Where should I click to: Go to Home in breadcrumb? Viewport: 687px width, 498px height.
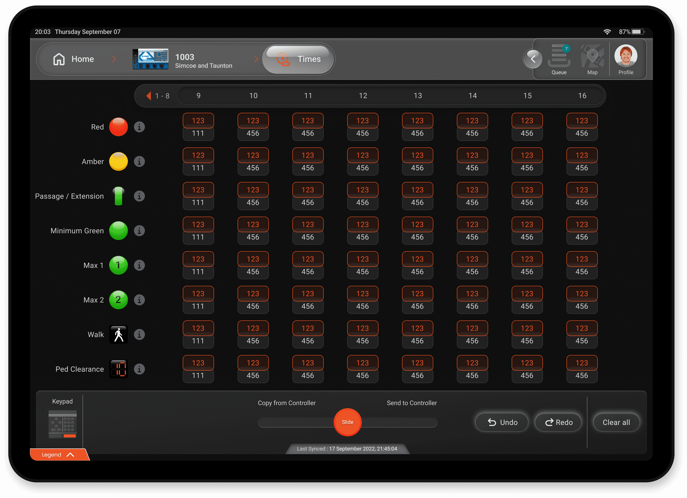(x=74, y=59)
